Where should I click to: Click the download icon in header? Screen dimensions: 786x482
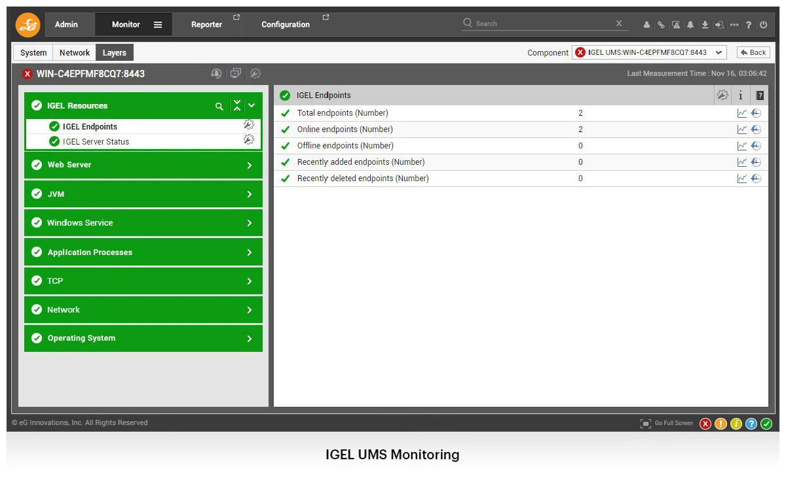pyautogui.click(x=705, y=25)
